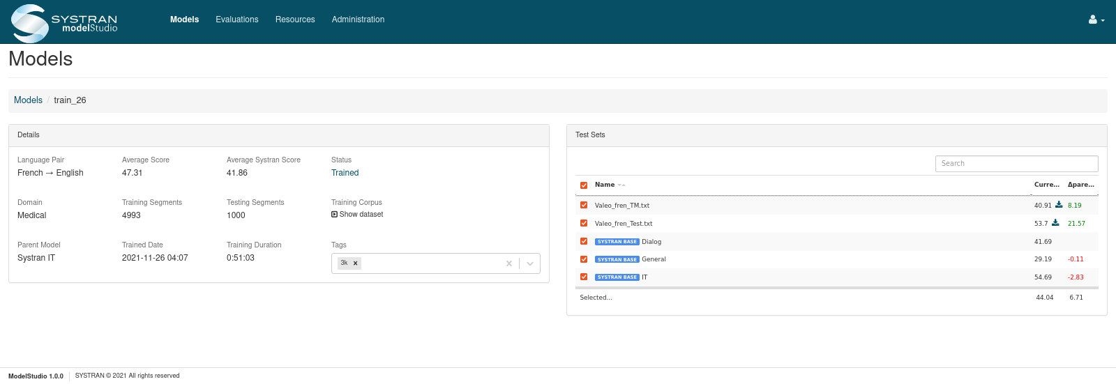Click the -0.11 delta value
Screen dimensions: 1116x384
pyautogui.click(x=1076, y=259)
